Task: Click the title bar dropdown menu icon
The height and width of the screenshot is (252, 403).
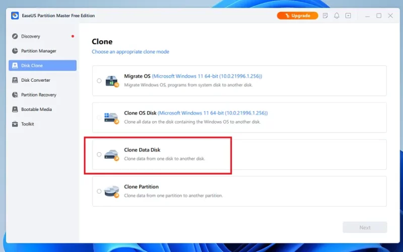Action: click(348, 16)
